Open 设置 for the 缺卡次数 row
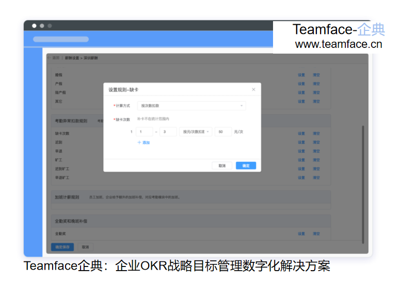The image size is (416, 283). 301,134
